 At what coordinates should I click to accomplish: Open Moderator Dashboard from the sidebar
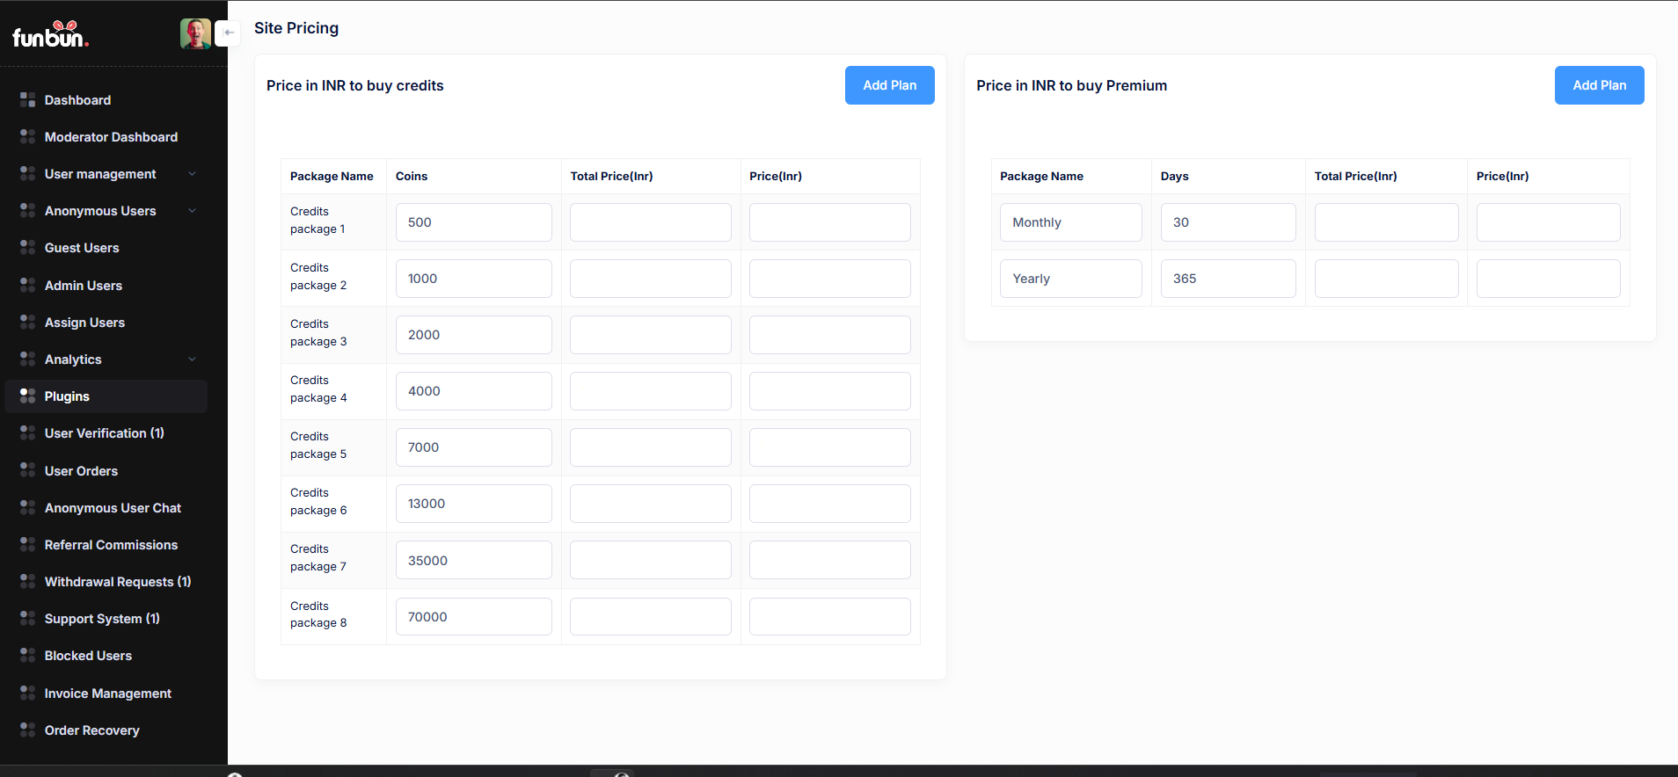[x=111, y=137]
